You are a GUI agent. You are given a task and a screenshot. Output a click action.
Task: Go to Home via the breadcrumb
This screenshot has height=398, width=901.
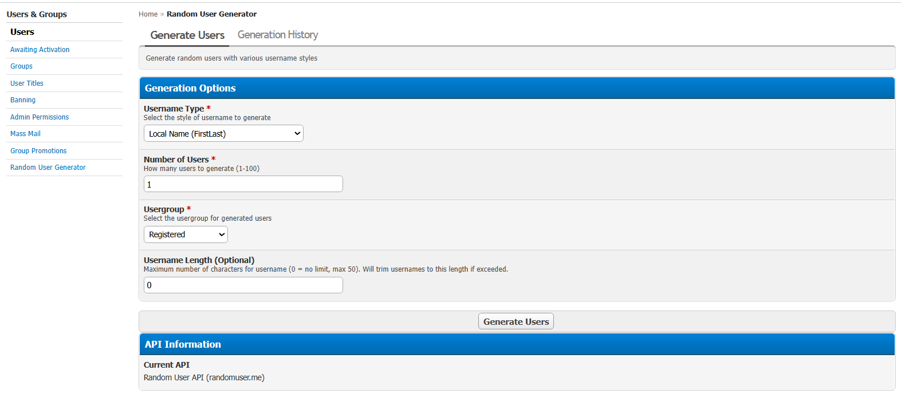[148, 14]
